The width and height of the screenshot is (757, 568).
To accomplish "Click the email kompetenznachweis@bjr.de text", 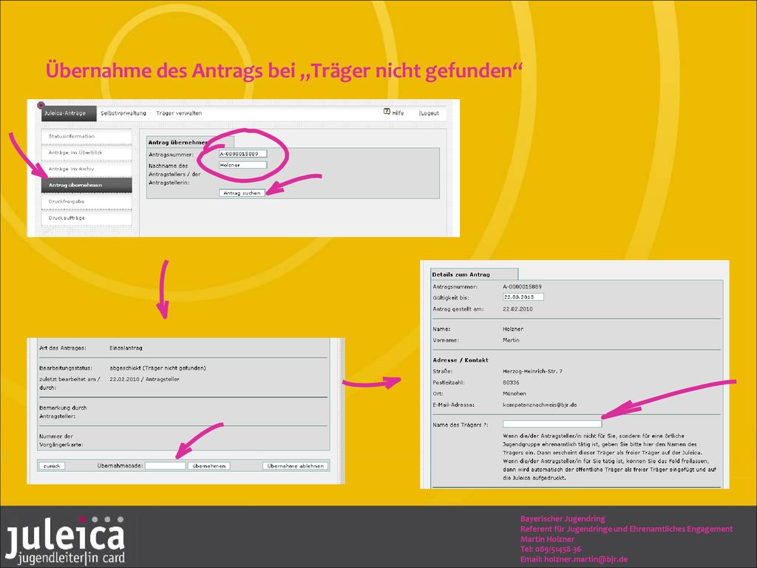I will [540, 405].
